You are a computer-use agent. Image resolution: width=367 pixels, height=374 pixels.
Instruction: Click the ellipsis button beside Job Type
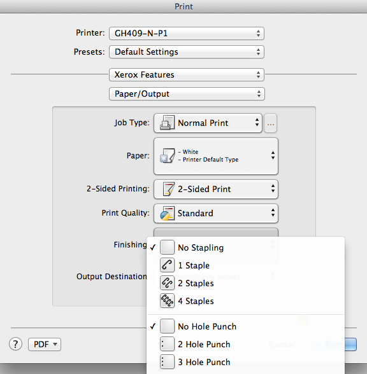tap(270, 123)
